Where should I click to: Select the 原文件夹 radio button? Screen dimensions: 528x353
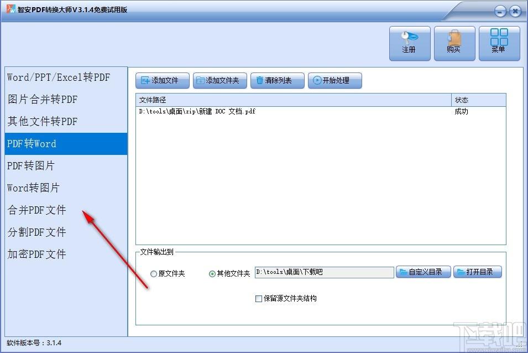tap(154, 274)
